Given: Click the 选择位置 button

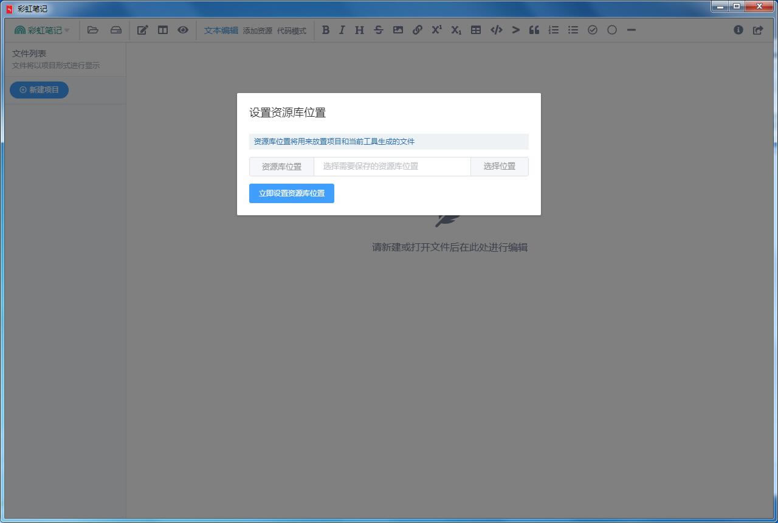Looking at the screenshot, I should tap(499, 166).
